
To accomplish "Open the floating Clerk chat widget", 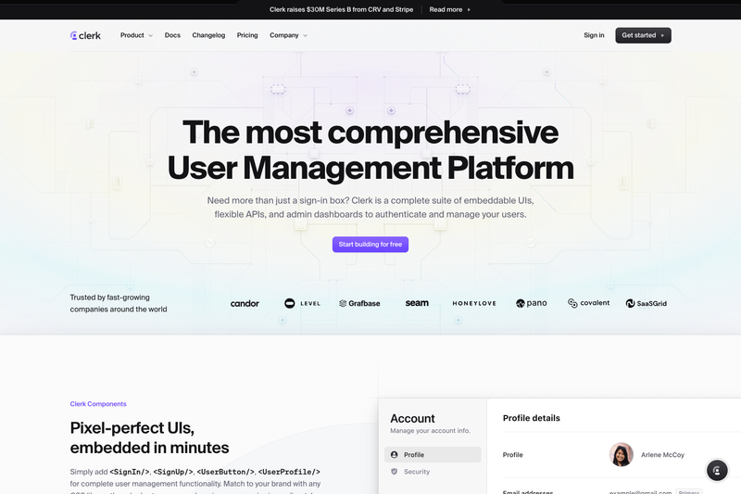I will pyautogui.click(x=717, y=470).
